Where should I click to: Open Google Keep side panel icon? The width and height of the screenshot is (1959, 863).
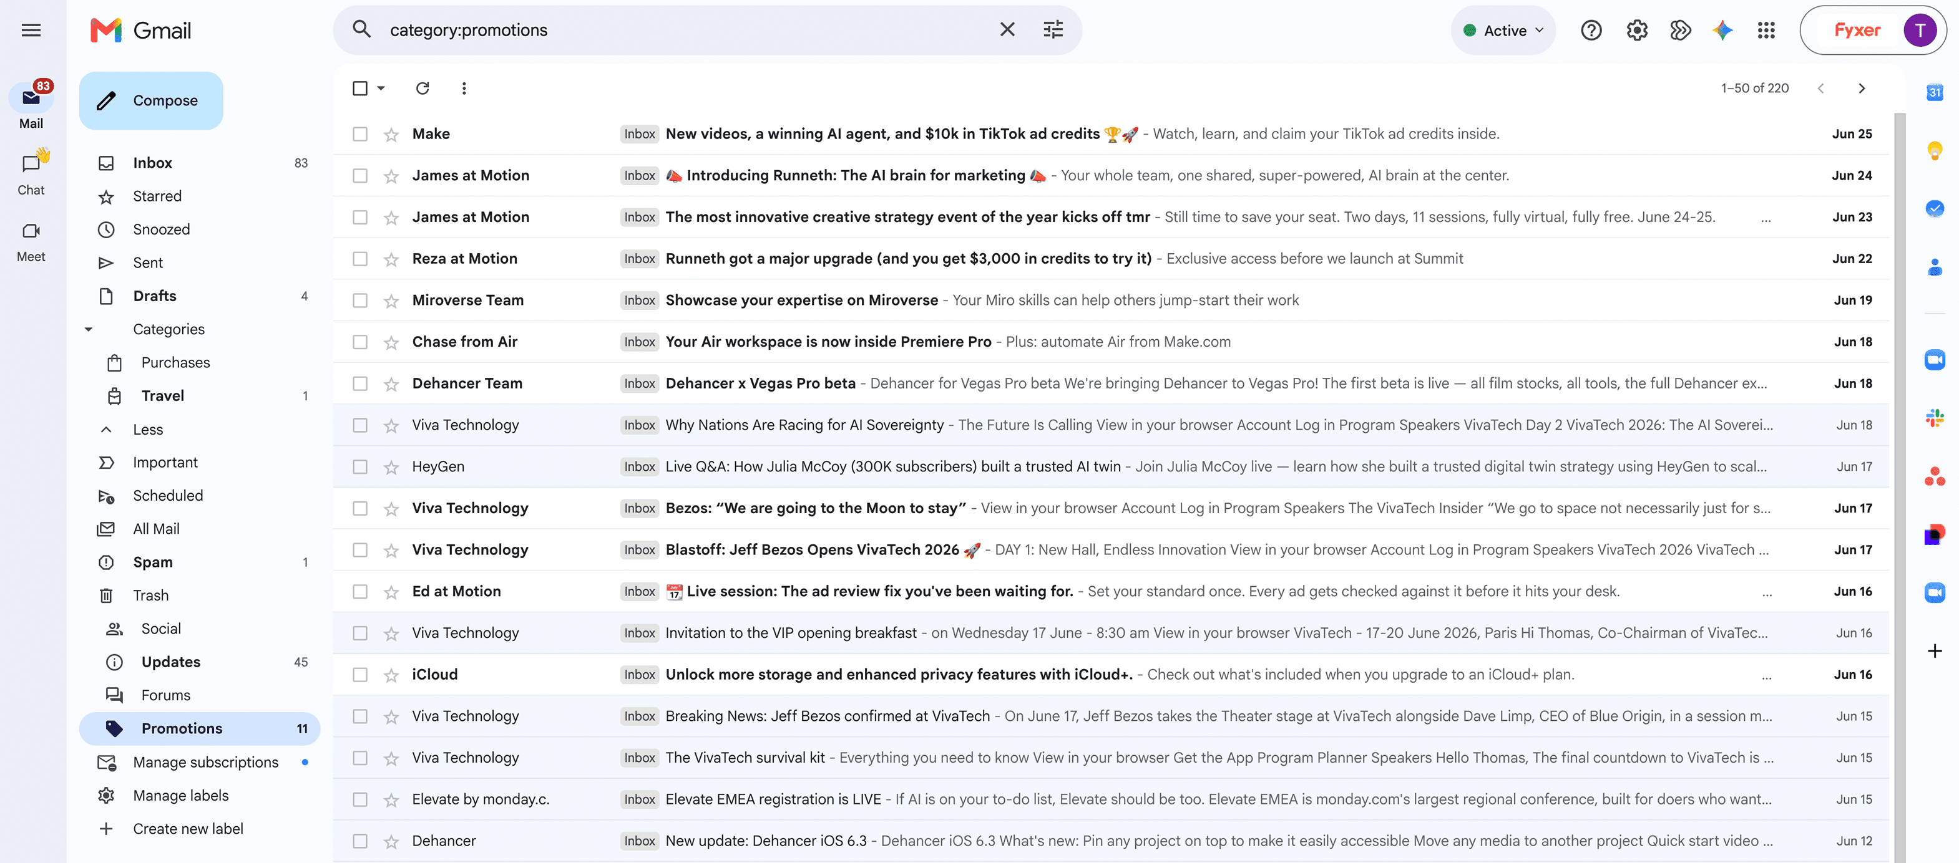tap(1935, 150)
